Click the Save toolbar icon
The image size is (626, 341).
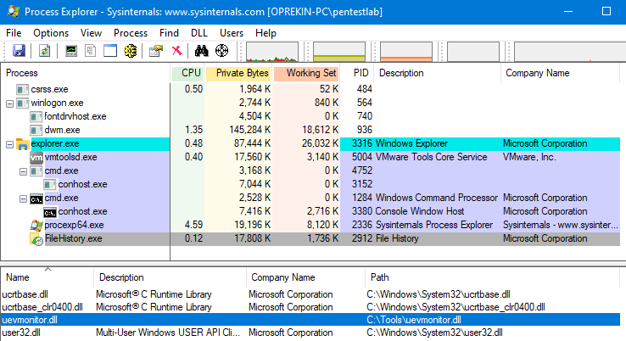[x=19, y=51]
